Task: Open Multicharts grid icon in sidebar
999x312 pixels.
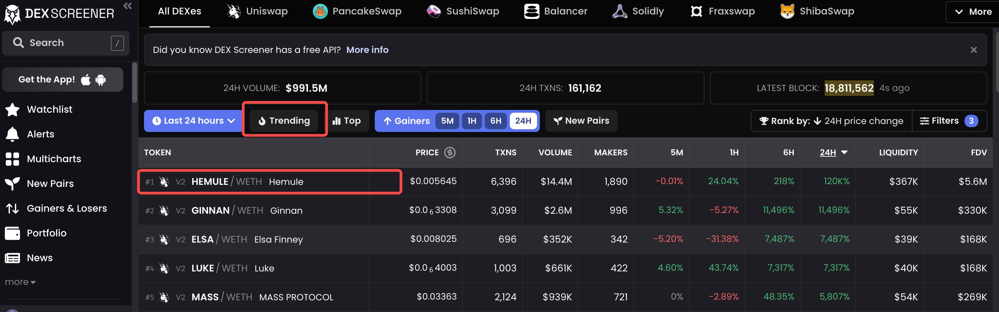Action: (12, 159)
